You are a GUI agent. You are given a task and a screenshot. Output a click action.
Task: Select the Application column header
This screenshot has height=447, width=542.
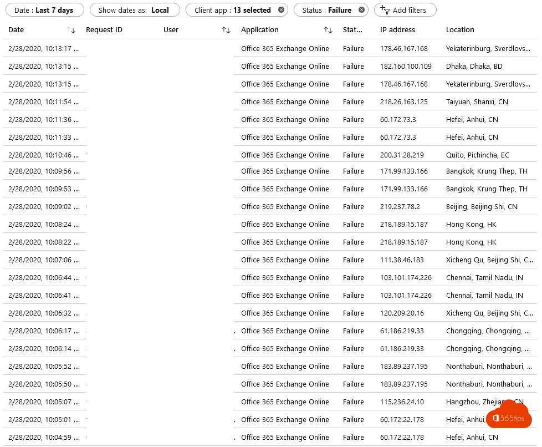coord(259,30)
